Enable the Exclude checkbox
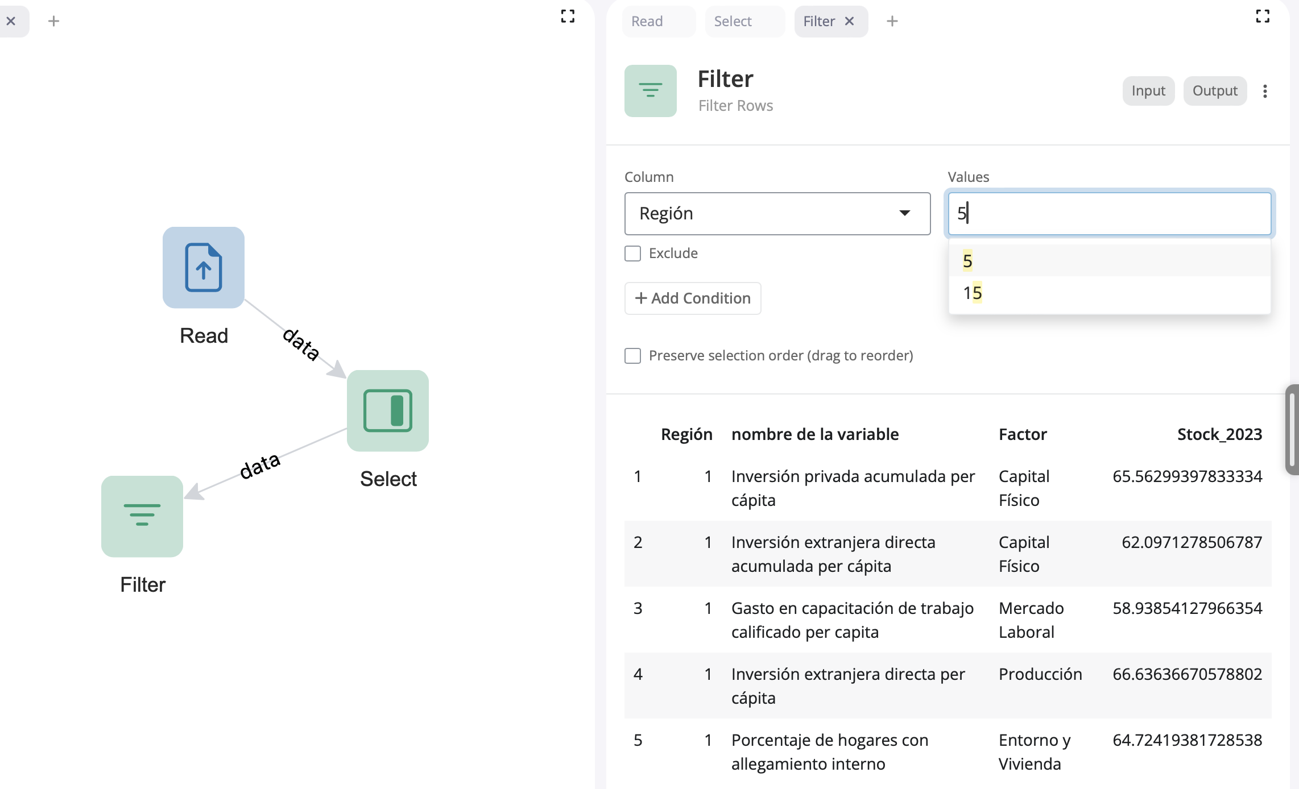Viewport: 1299px width, 789px height. pos(632,254)
